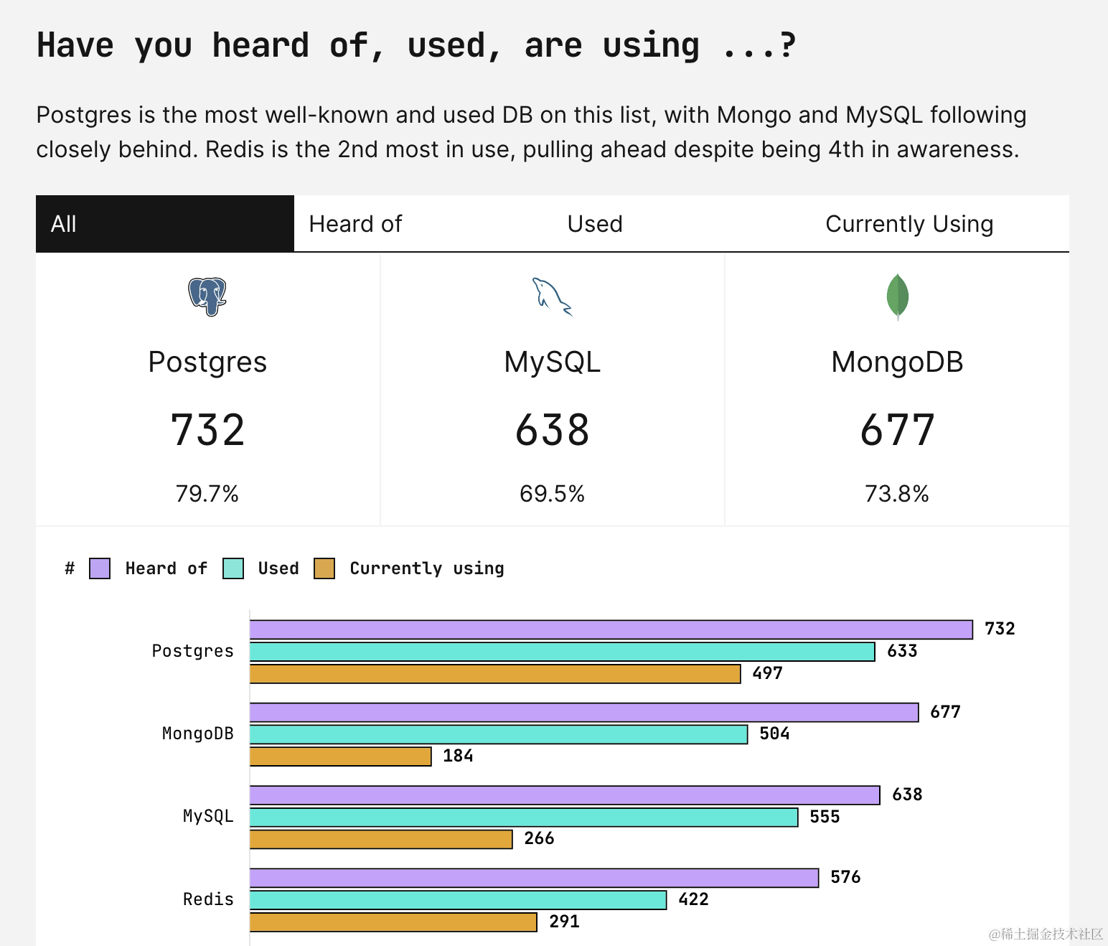Screen dimensions: 1108x946
Task: Click the MongoDB Used teal bar
Action: (498, 734)
